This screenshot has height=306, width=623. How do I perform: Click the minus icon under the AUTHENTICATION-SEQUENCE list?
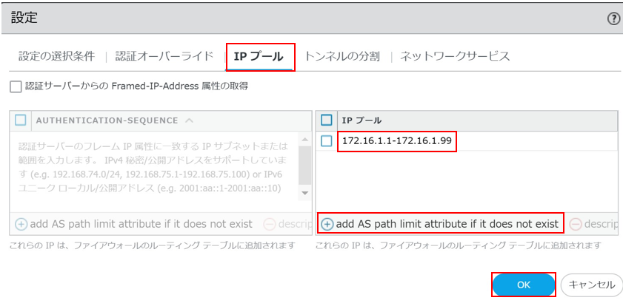pos(270,224)
